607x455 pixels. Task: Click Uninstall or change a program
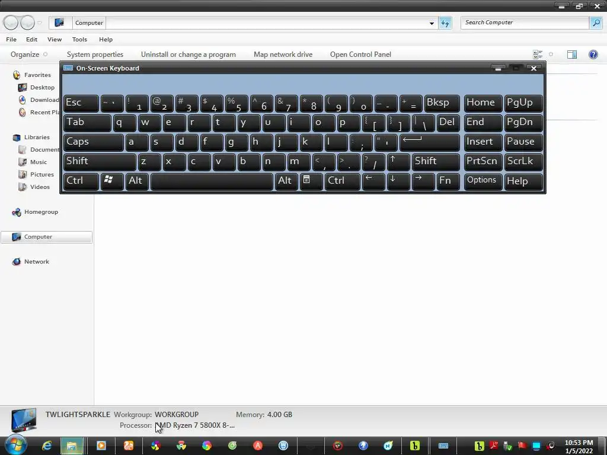click(x=188, y=55)
